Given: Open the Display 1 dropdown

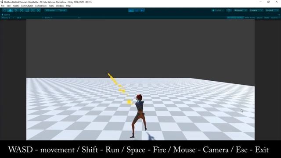Looking at the screenshot, I should 8,18.
